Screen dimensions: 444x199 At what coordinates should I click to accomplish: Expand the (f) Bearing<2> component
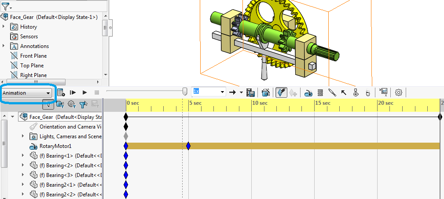tap(23, 165)
